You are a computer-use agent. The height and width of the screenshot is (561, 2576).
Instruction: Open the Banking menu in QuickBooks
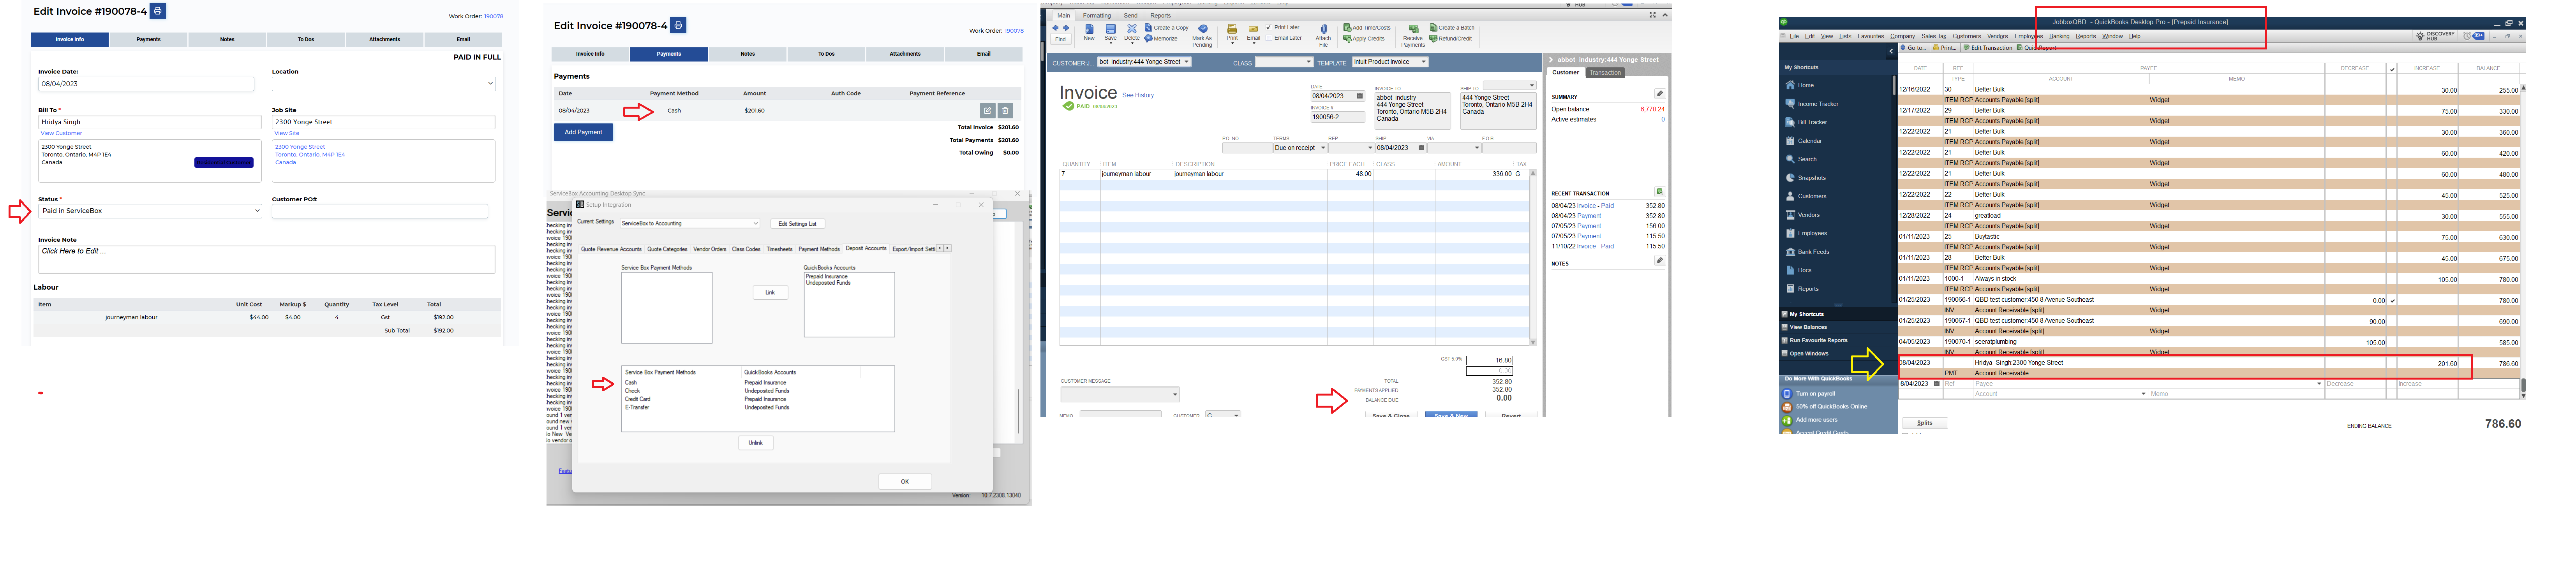[2059, 36]
